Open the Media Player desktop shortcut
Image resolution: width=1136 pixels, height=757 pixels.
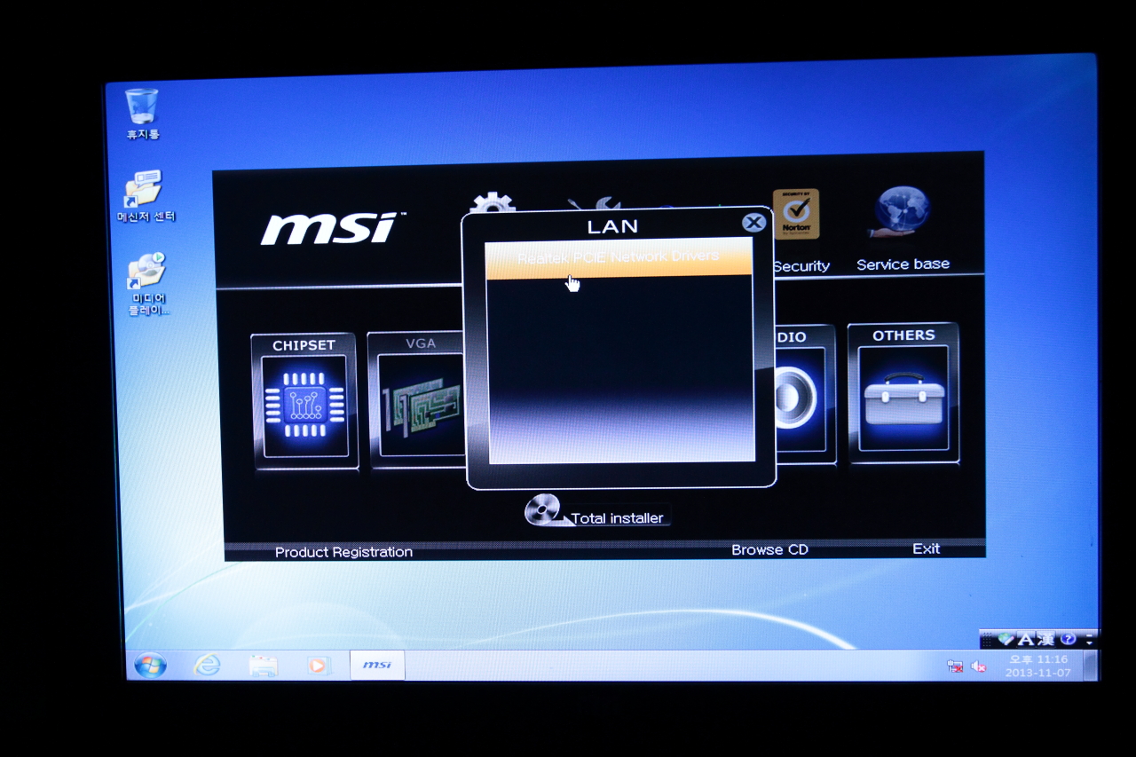coord(147,285)
